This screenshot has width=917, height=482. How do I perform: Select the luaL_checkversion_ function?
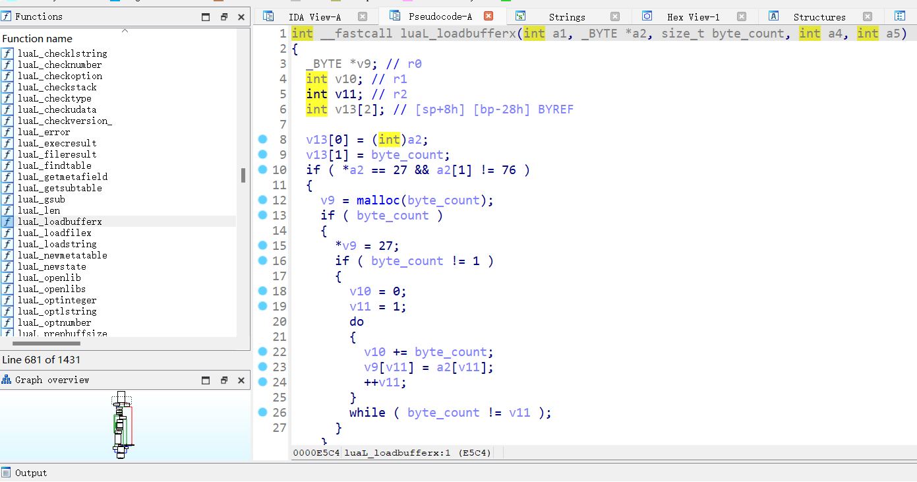[x=65, y=121]
